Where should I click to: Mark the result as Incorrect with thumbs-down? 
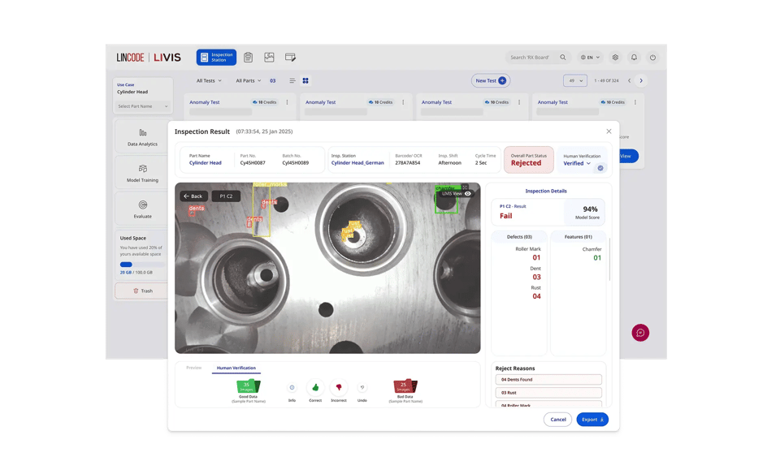tap(339, 388)
